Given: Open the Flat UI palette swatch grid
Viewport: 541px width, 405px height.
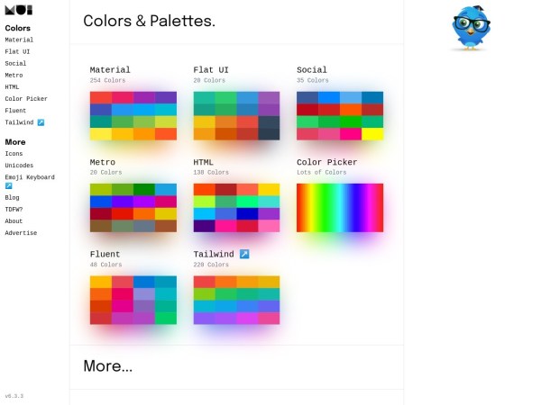Looking at the screenshot, I should 236,116.
